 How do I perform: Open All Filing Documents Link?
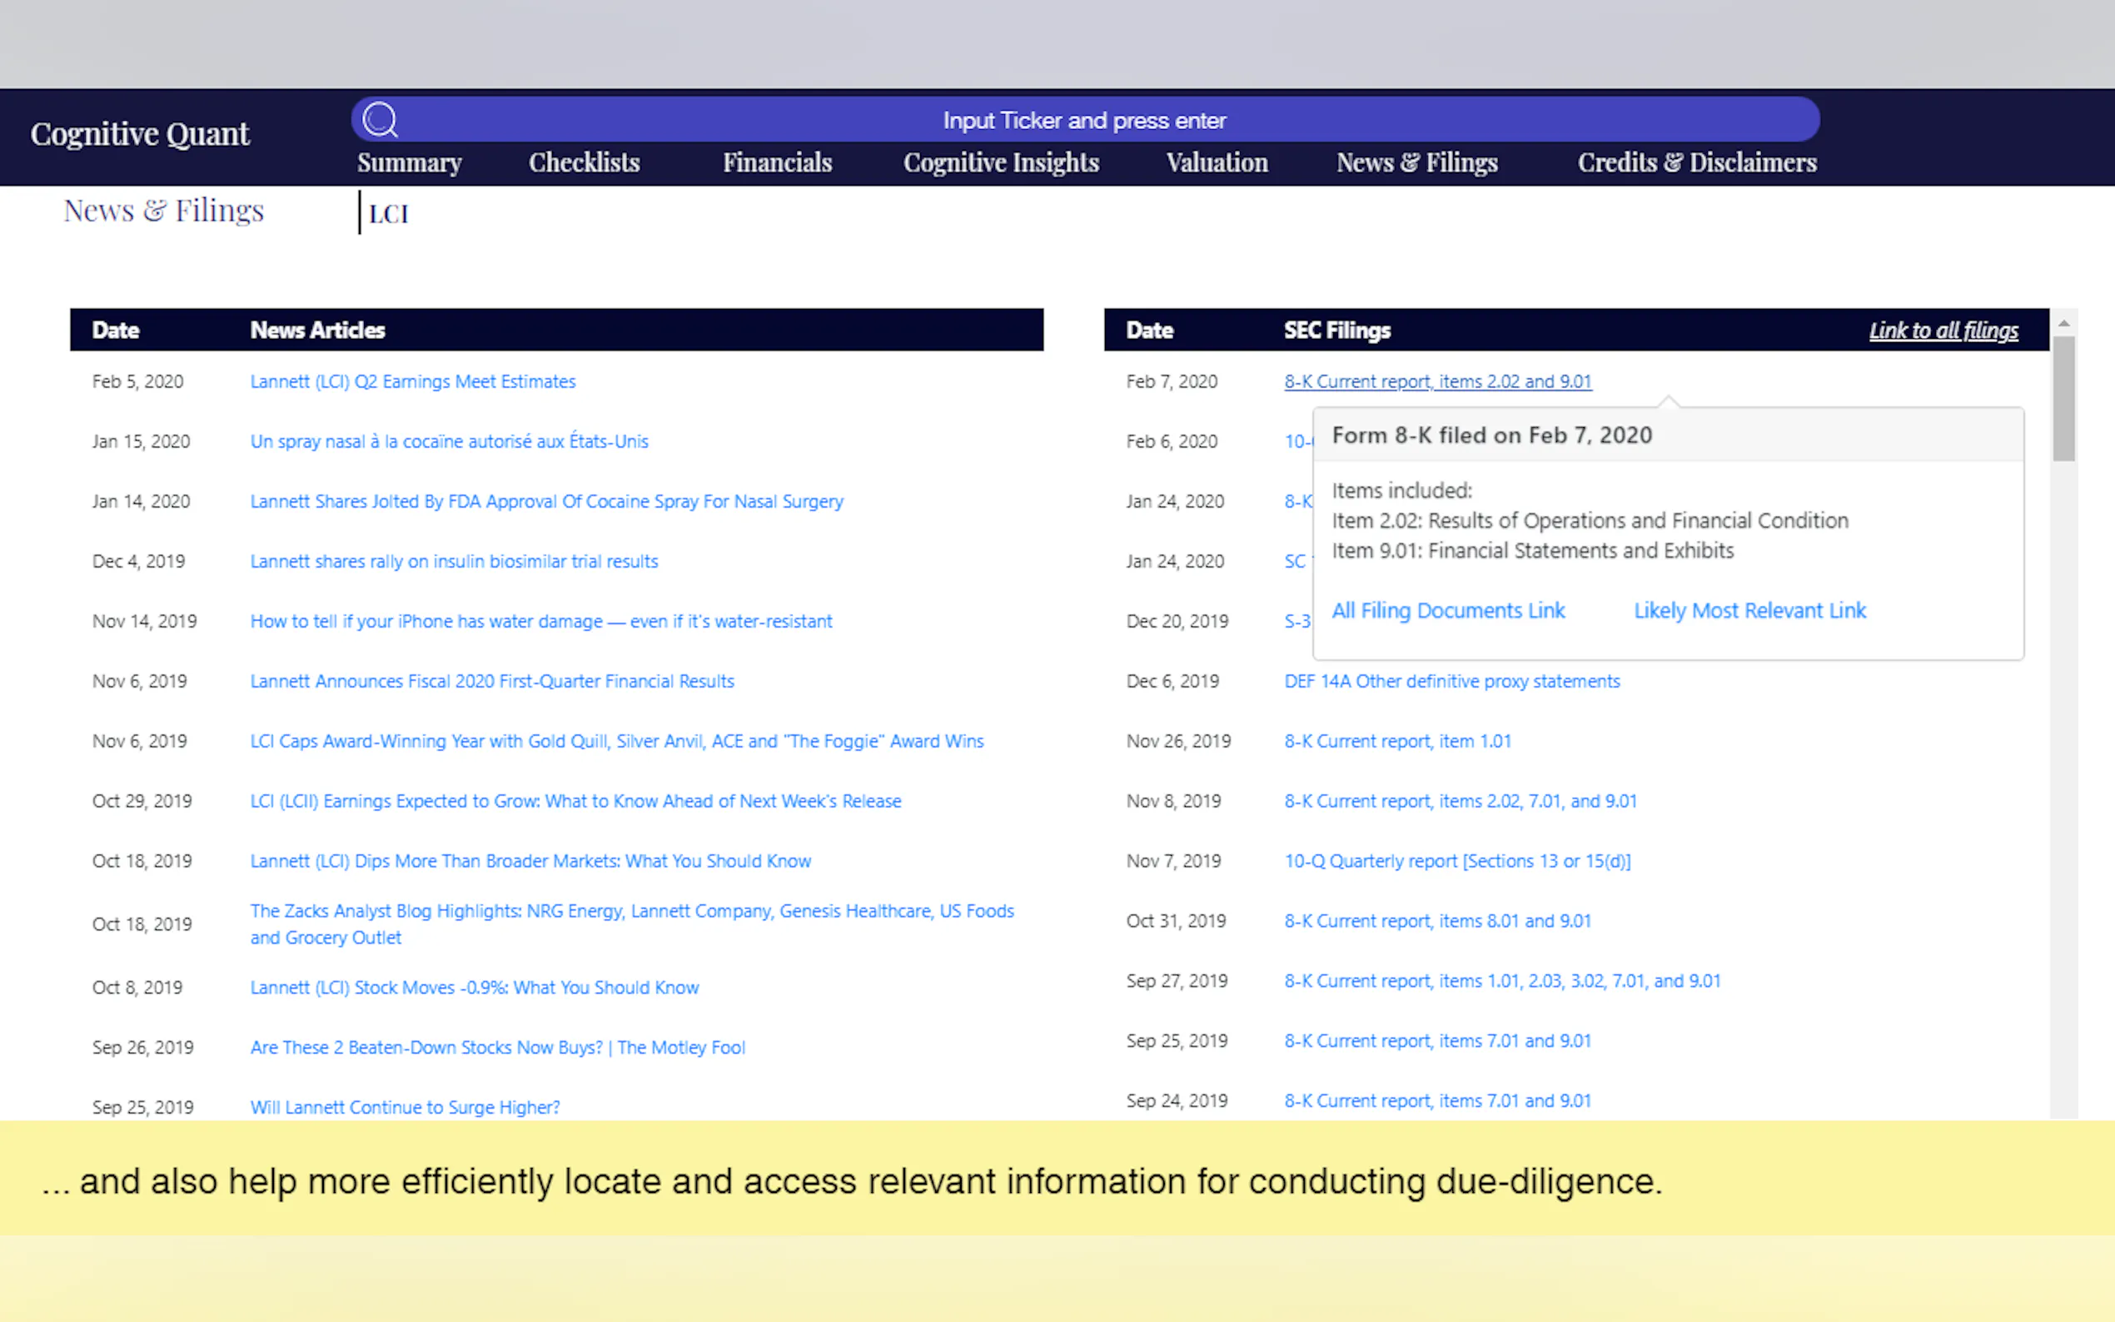point(1447,610)
